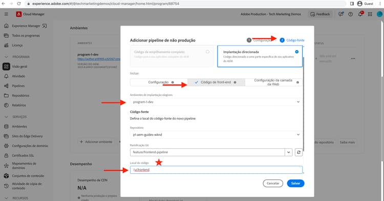Open the pt-aem-guides-wknd repository dropdown

[216, 134]
